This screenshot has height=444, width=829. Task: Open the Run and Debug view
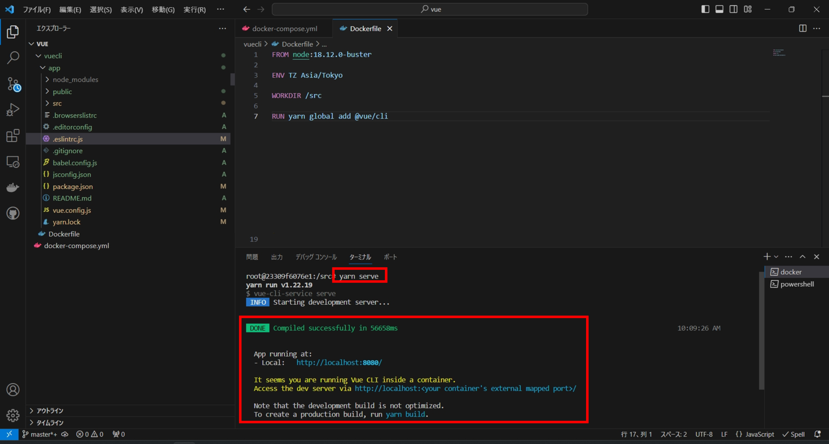tap(13, 109)
